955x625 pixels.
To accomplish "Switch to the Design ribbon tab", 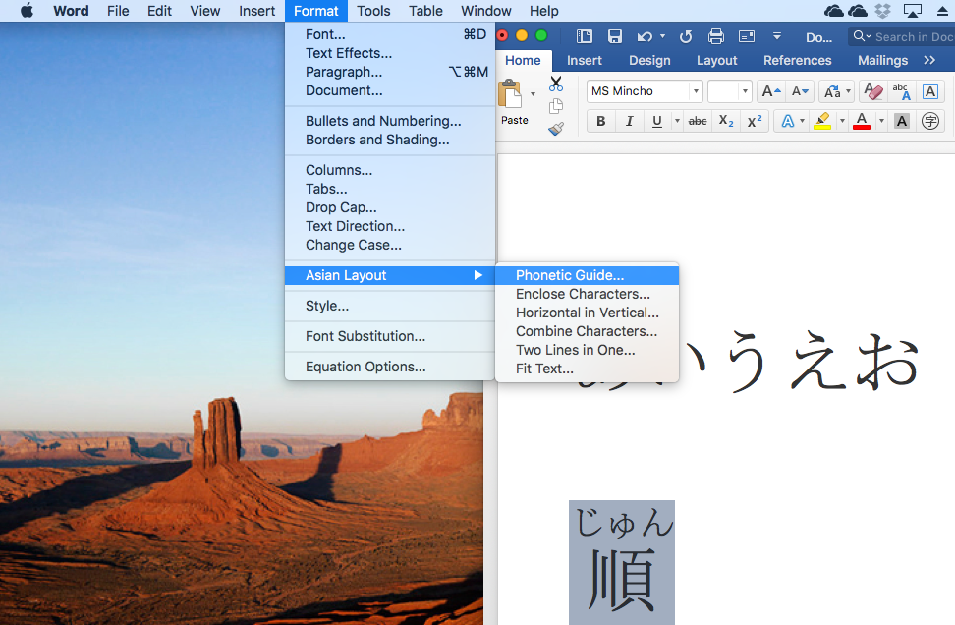I will coord(649,60).
